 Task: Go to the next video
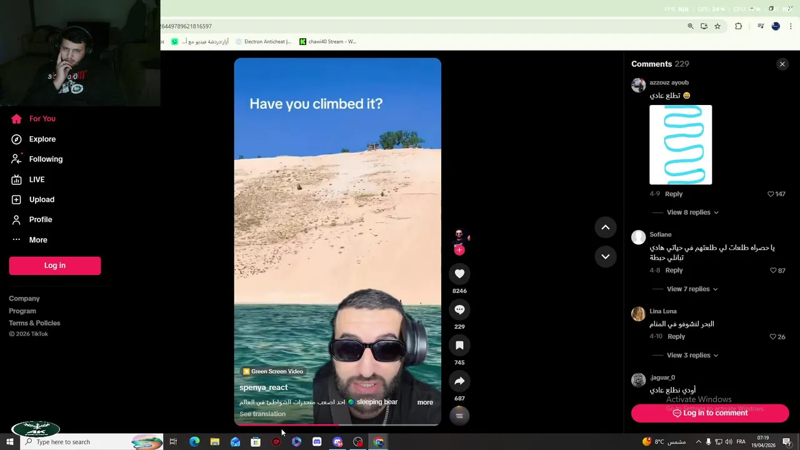(605, 256)
